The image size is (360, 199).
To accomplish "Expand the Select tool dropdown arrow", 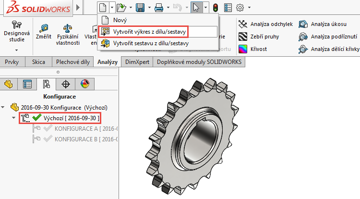I will pos(206,8).
